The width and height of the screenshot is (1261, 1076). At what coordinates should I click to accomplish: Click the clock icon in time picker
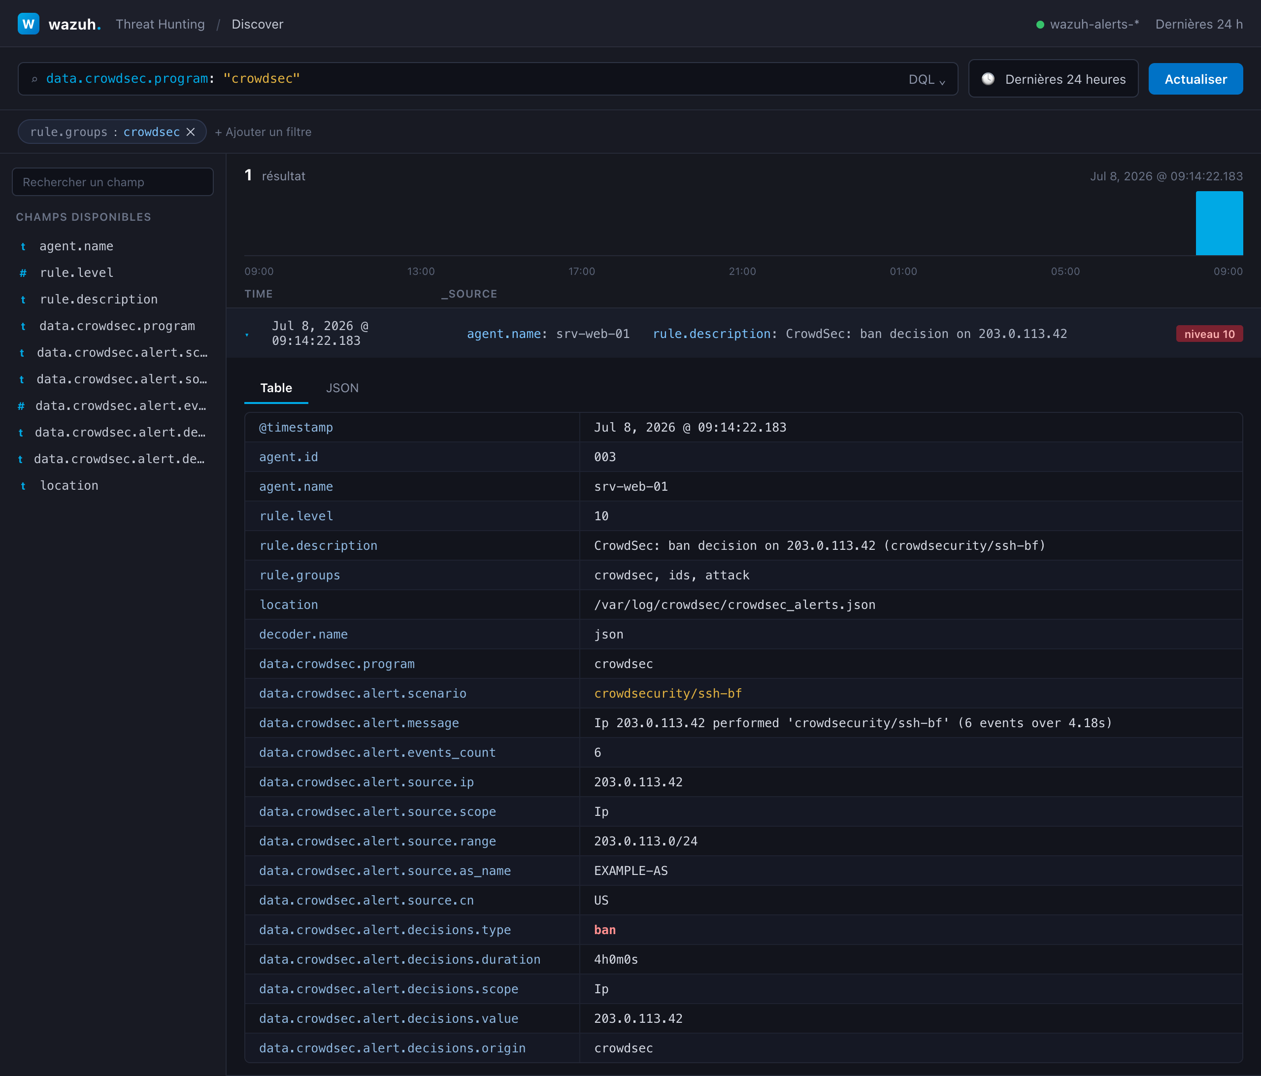click(x=988, y=79)
